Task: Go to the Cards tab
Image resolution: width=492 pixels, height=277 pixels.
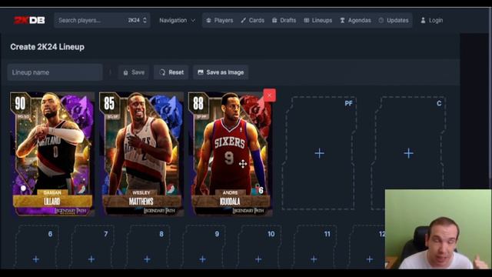Action: click(253, 20)
